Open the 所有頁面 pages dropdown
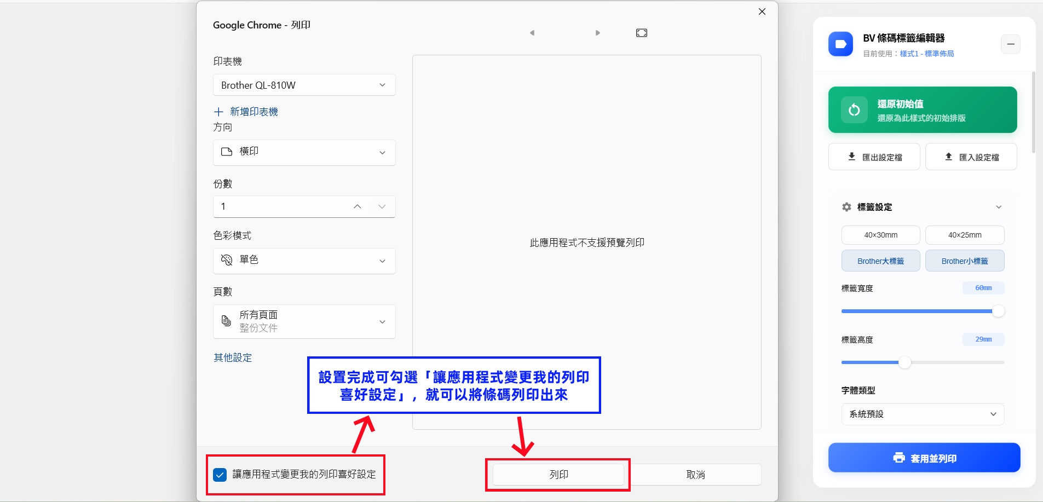Screen dimensions: 1043x502 304,321
